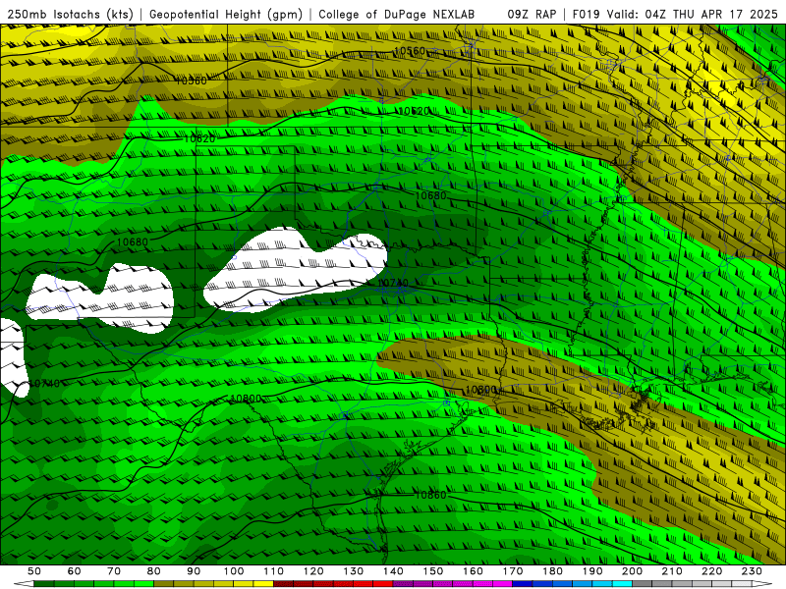Screen dimensions: 786x589
Task: Select the cyan swatch ending at 200
Action: tap(622, 583)
